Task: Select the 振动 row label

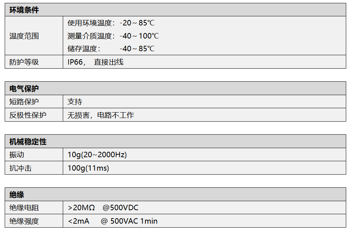Action: pyautogui.click(x=17, y=155)
